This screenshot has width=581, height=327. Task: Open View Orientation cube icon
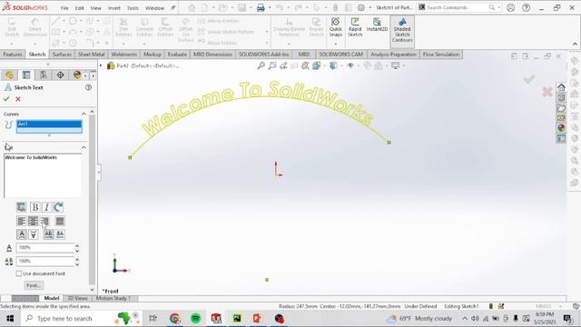(x=317, y=65)
